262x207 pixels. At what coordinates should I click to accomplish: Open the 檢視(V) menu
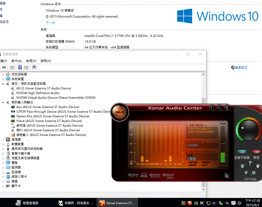pos(31,61)
